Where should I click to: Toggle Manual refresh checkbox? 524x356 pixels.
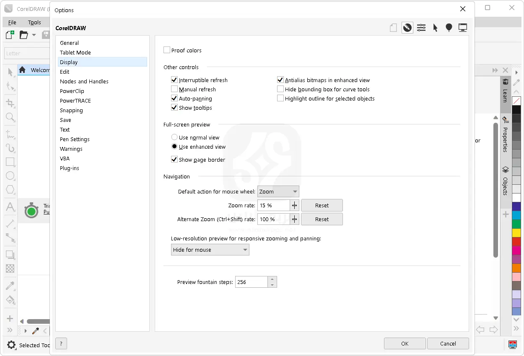174,89
